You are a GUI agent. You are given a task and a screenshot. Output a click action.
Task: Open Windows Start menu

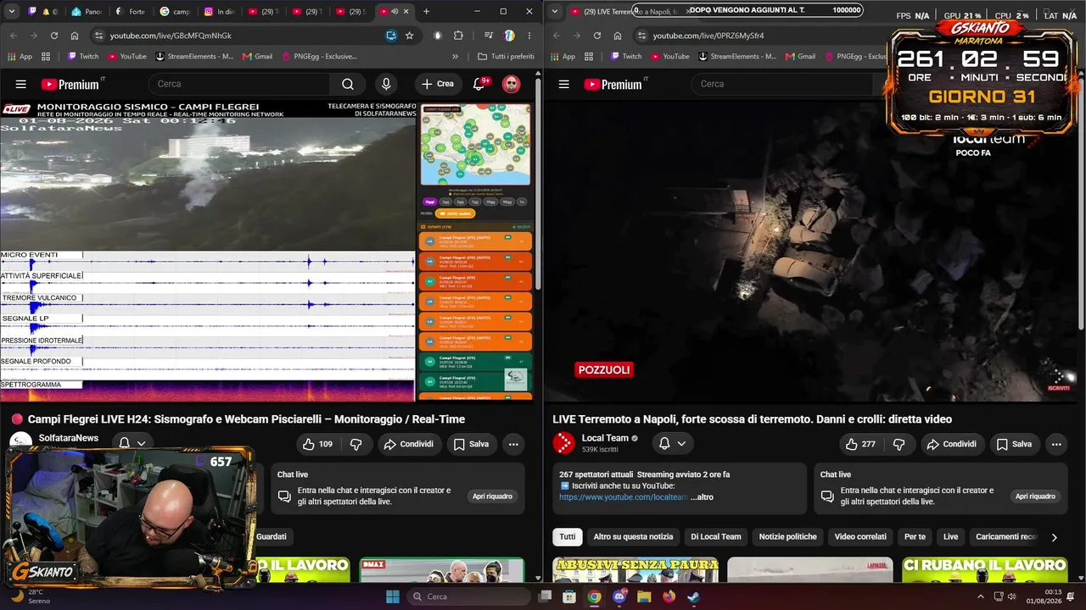pyautogui.click(x=393, y=596)
